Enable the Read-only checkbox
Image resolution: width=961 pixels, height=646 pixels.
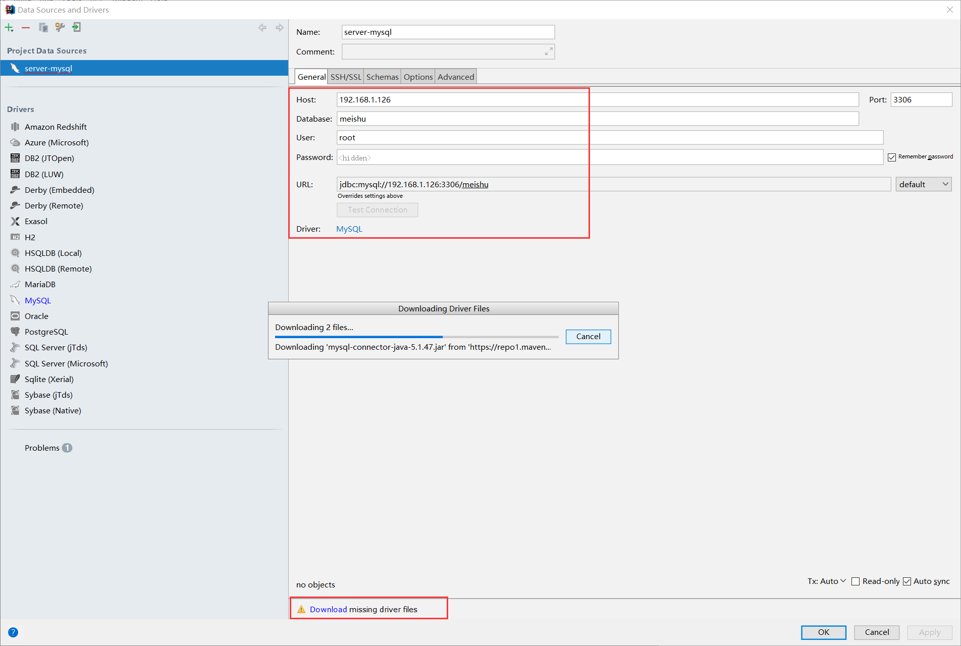(856, 581)
